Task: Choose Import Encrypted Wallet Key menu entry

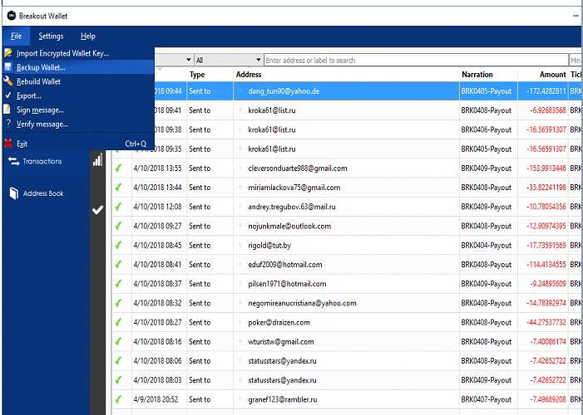Action: (78, 53)
